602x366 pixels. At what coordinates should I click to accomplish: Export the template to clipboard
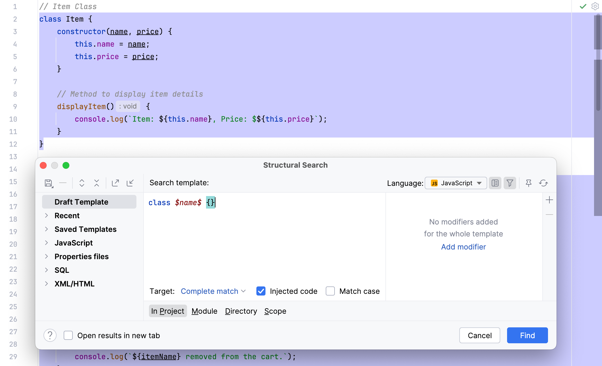tap(115, 183)
